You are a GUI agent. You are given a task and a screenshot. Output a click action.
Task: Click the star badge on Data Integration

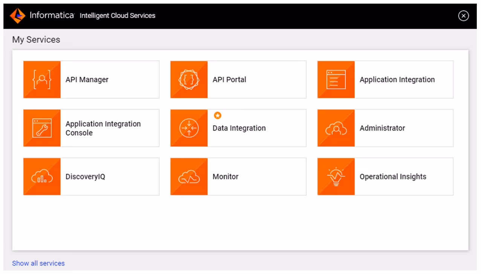coord(217,115)
